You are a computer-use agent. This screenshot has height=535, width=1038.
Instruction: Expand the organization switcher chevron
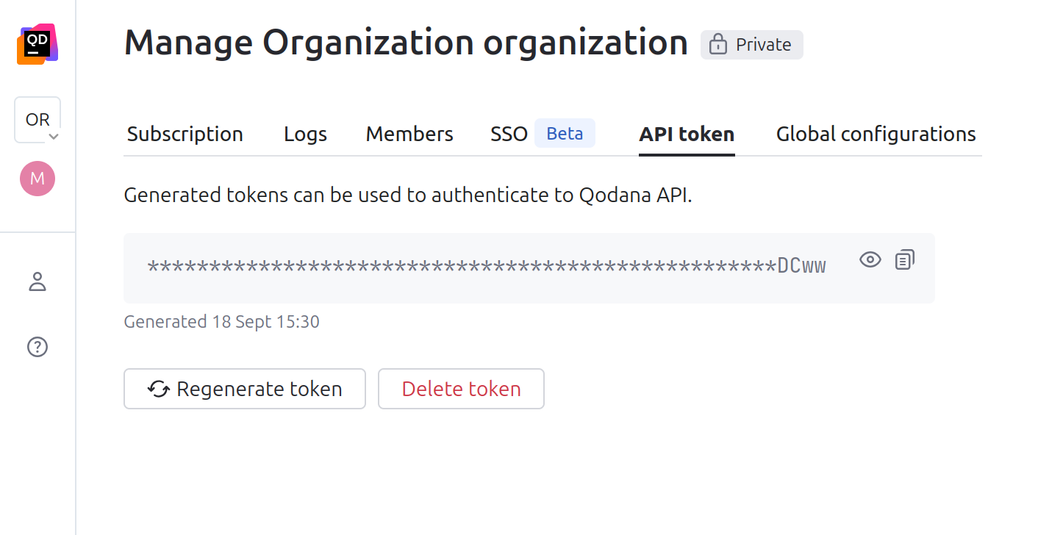coord(54,137)
